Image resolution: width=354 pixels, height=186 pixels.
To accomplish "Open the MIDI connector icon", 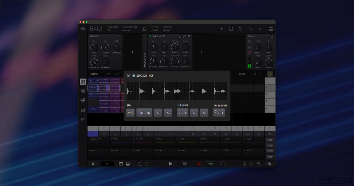I will point(251,164).
